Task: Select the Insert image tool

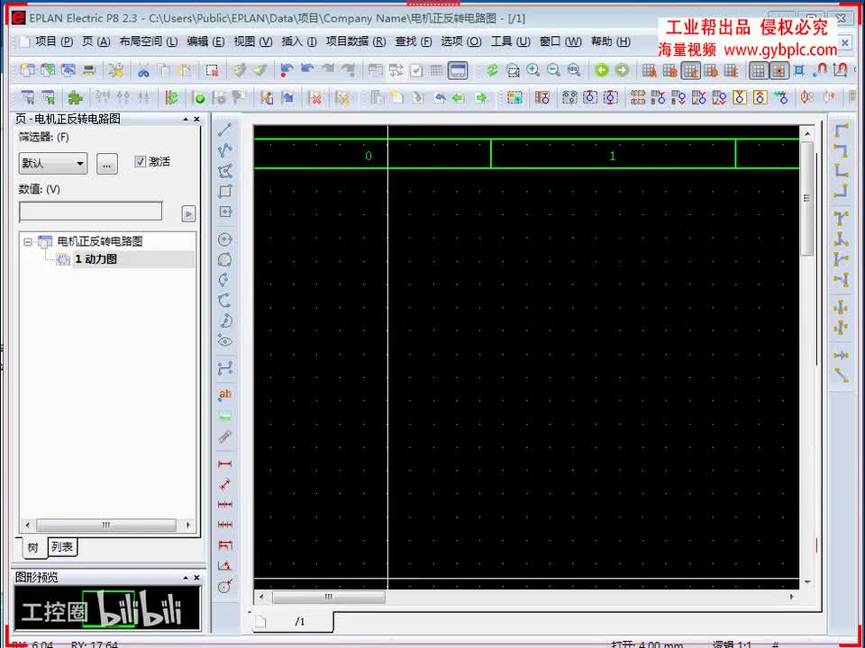Action: pyautogui.click(x=224, y=416)
